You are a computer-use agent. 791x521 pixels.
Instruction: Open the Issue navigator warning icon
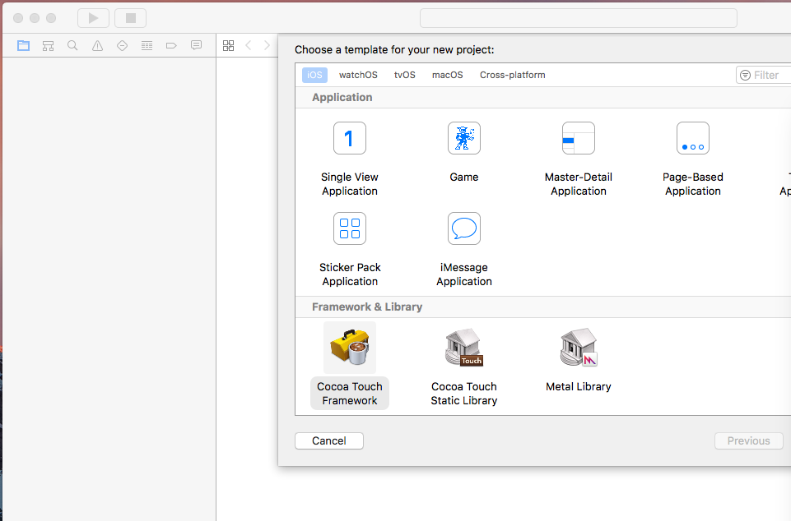click(x=97, y=46)
